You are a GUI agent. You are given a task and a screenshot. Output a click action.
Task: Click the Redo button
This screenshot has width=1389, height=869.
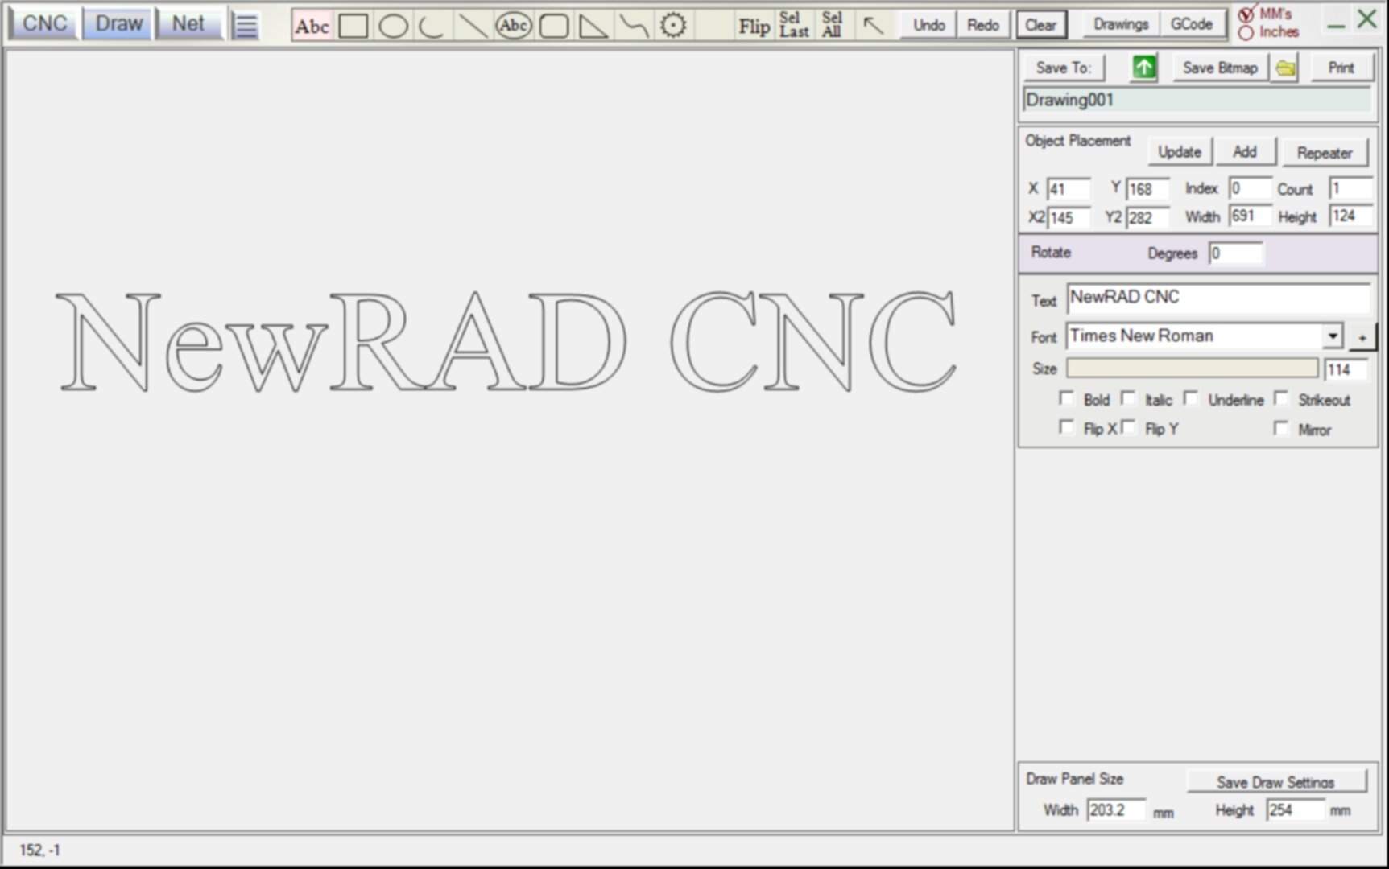tap(983, 25)
